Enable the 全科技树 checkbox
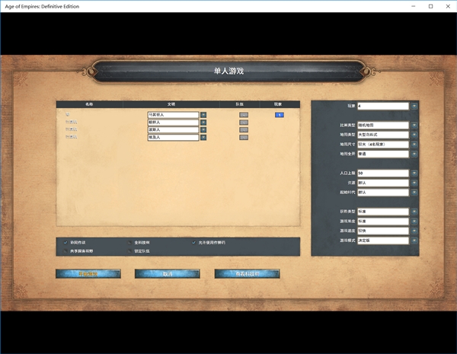457x354 pixels. pyautogui.click(x=130, y=242)
